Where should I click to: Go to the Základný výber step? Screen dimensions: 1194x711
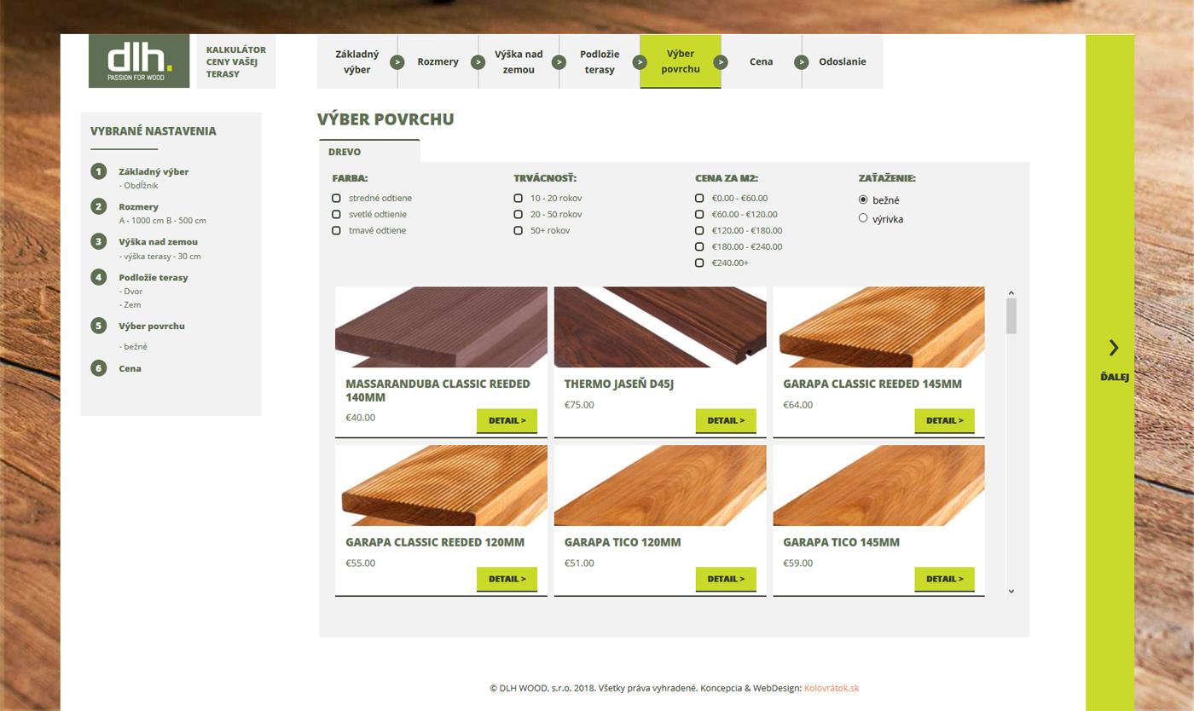click(x=356, y=61)
